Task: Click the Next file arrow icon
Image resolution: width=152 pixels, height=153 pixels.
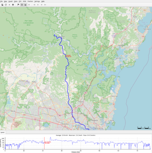Action: point(42,5)
